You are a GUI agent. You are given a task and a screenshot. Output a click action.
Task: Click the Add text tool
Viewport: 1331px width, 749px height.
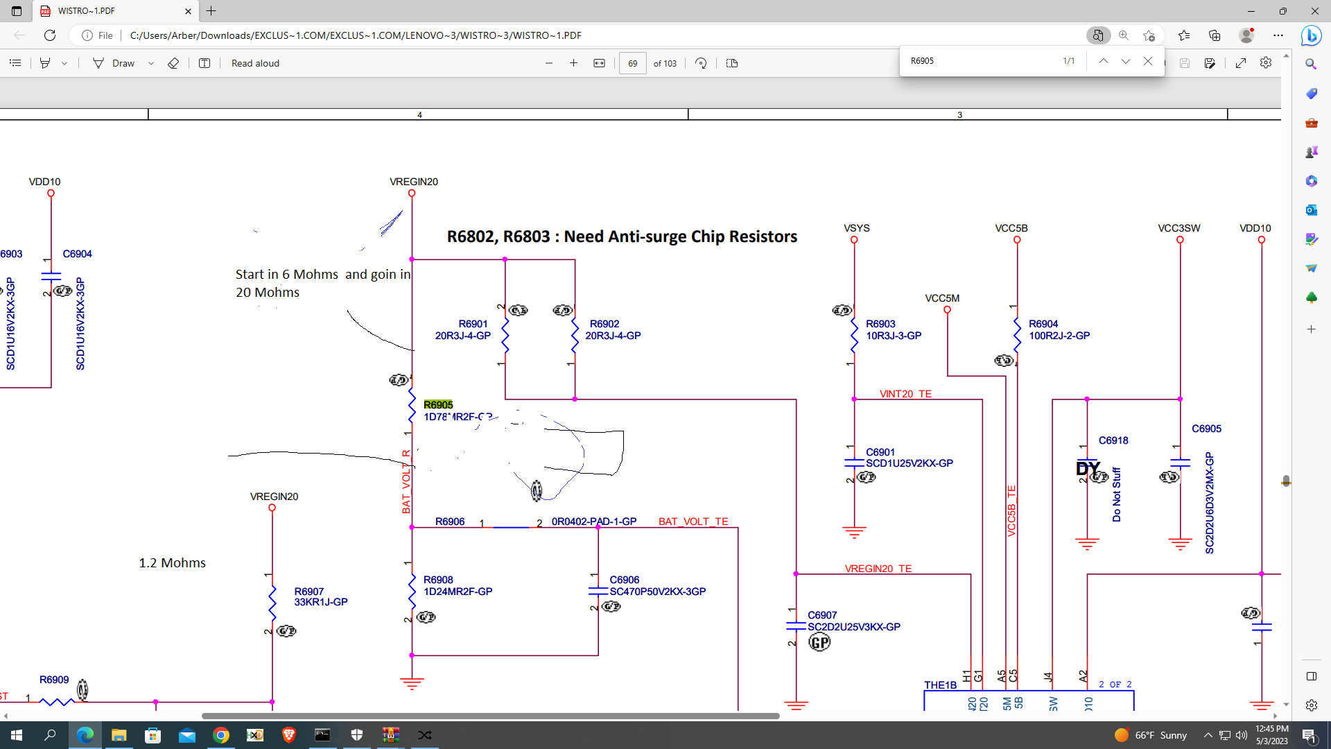coord(205,63)
